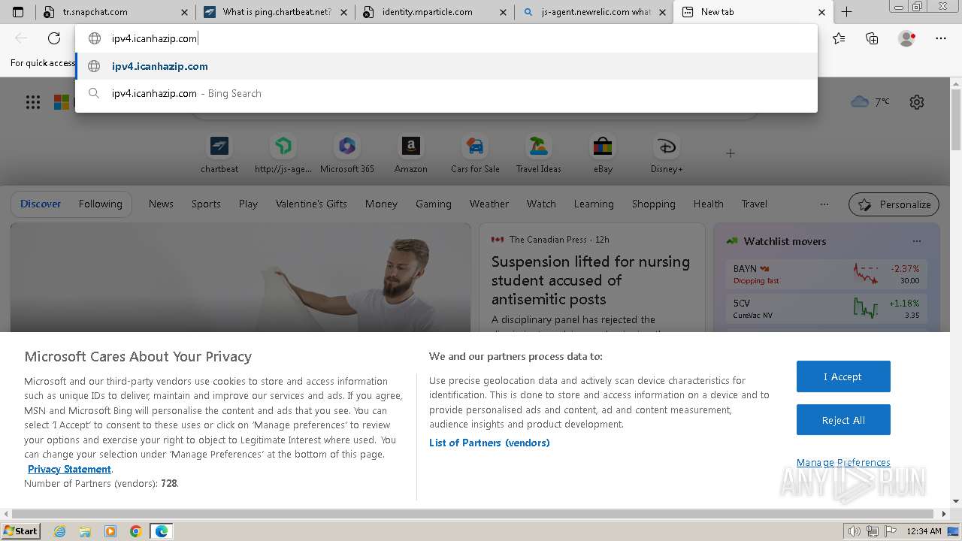This screenshot has width=962, height=541.
Task: Open the Cars for Sale quick link
Action: point(475,155)
